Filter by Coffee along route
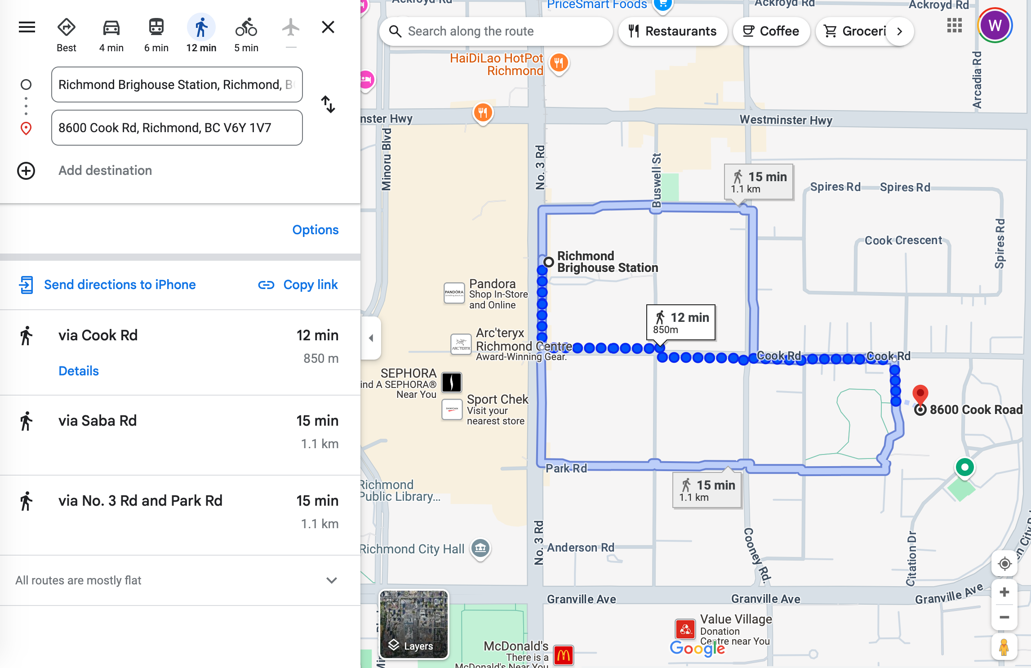The width and height of the screenshot is (1031, 668). click(x=771, y=31)
